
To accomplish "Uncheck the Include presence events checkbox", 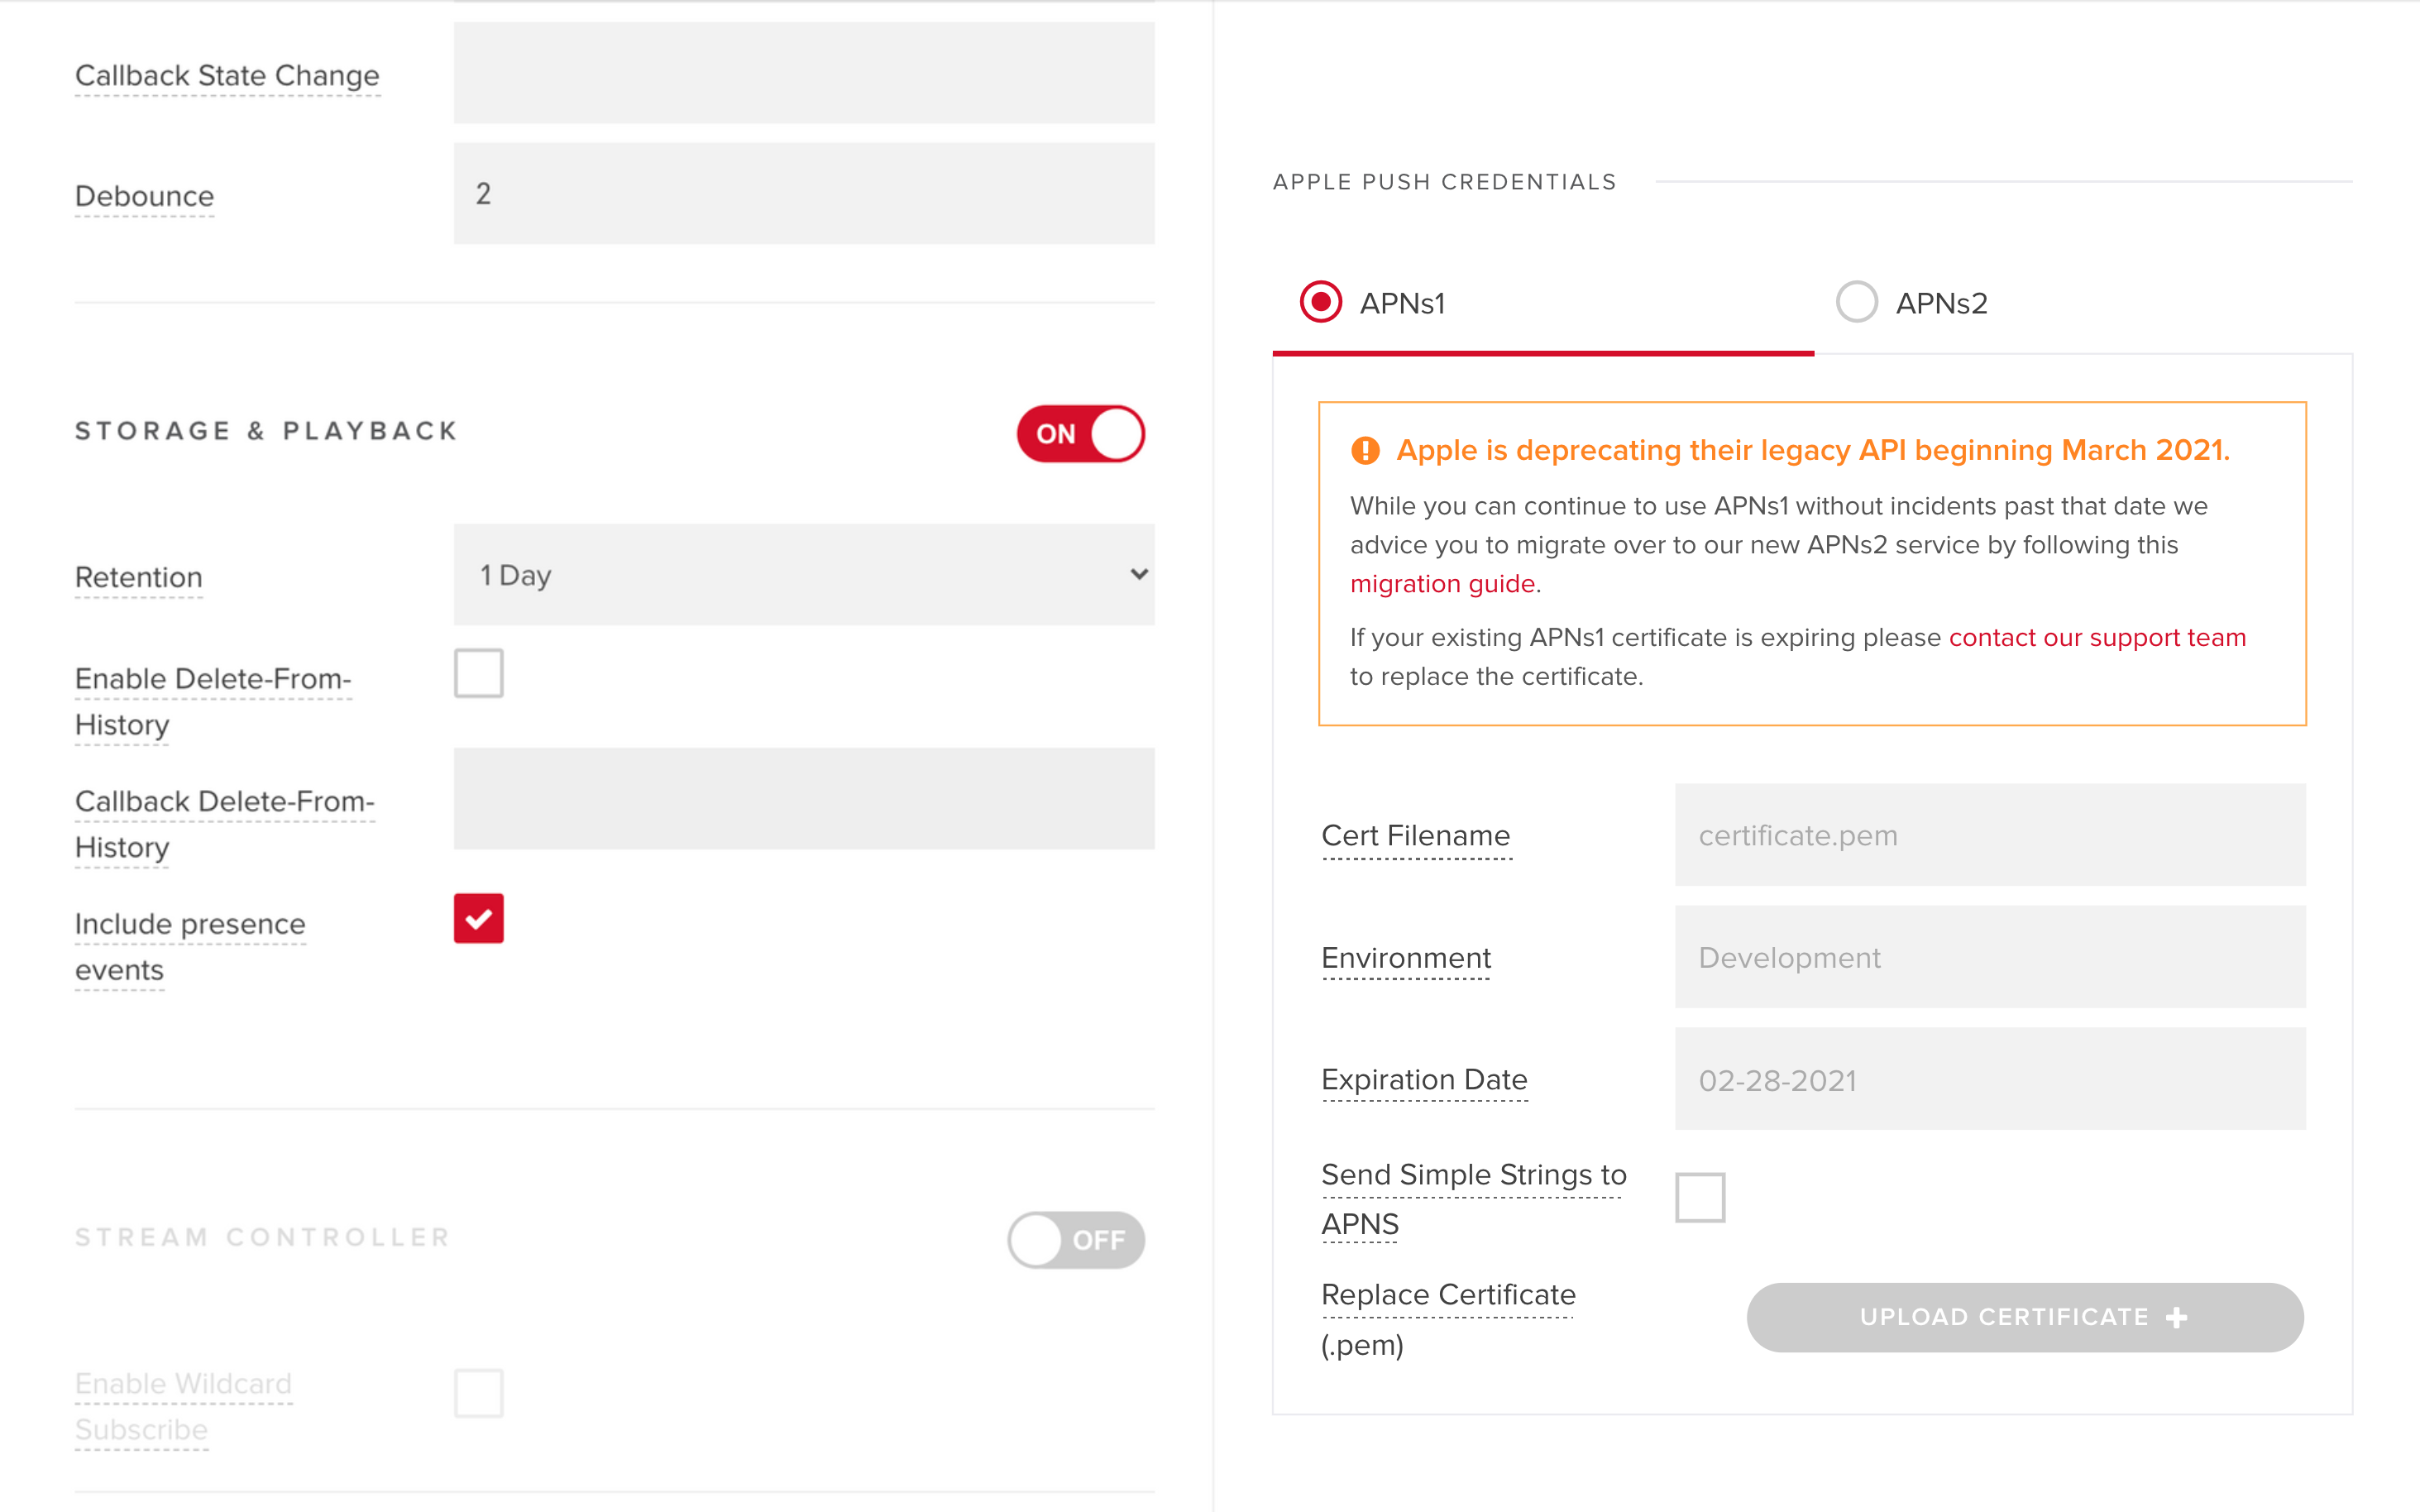I will [479, 919].
